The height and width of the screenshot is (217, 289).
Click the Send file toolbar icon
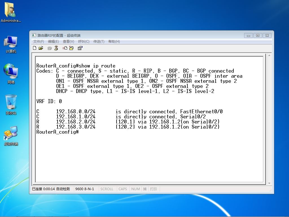coord(65,48)
